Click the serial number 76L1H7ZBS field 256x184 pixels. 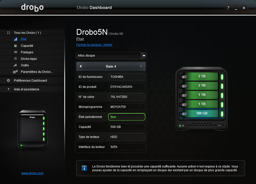coord(126,97)
